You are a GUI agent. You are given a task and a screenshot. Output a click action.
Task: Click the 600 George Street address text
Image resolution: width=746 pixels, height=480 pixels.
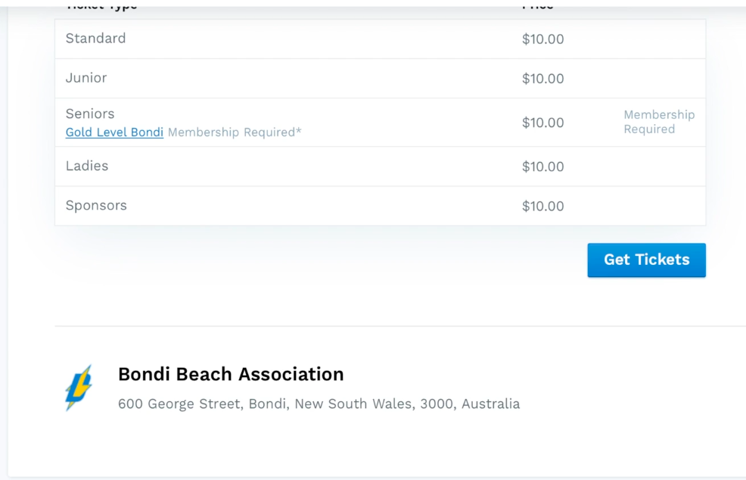coord(319,404)
